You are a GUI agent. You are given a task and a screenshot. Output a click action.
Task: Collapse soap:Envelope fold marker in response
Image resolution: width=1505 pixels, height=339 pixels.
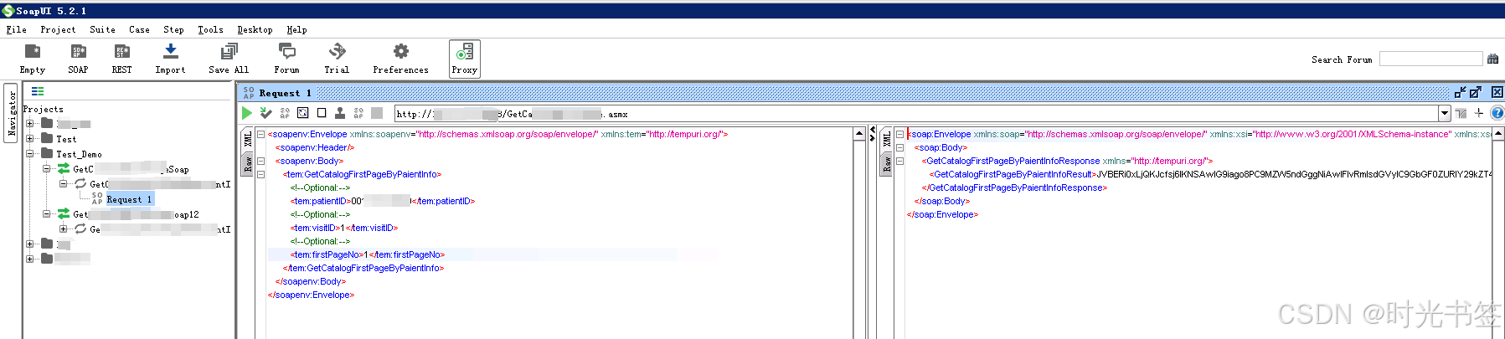pyautogui.click(x=899, y=134)
